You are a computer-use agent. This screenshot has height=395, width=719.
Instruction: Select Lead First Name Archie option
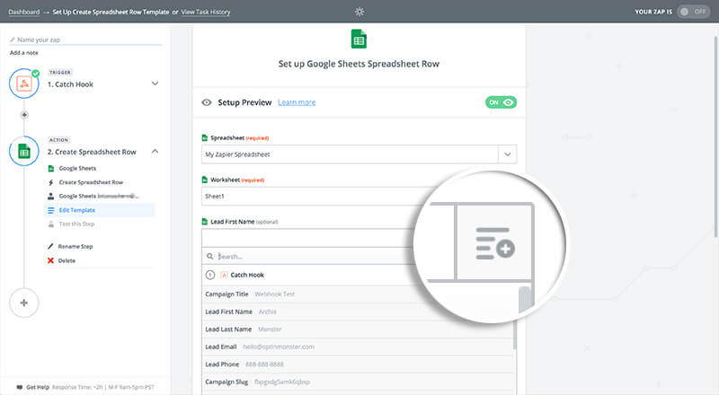point(358,312)
